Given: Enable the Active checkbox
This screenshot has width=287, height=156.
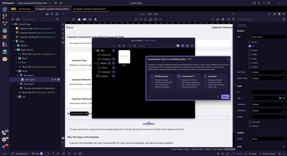Looking at the screenshot, I should click(250, 42).
